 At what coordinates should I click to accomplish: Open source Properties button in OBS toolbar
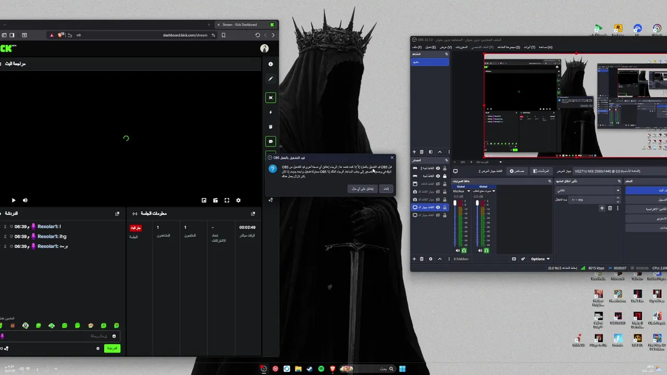[x=517, y=171]
